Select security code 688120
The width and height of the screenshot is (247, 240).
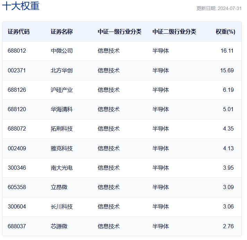click(17, 109)
